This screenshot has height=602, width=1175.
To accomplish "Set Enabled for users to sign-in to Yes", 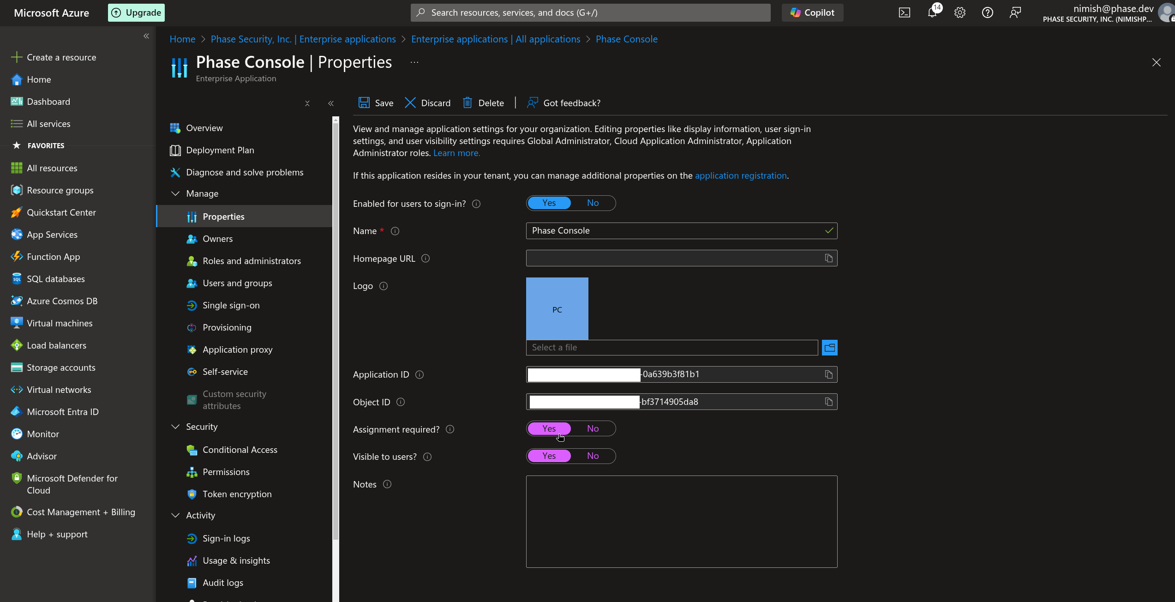I will (549, 203).
